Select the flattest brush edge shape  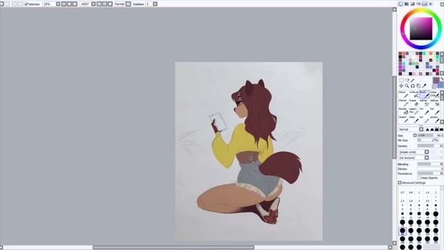point(441,130)
